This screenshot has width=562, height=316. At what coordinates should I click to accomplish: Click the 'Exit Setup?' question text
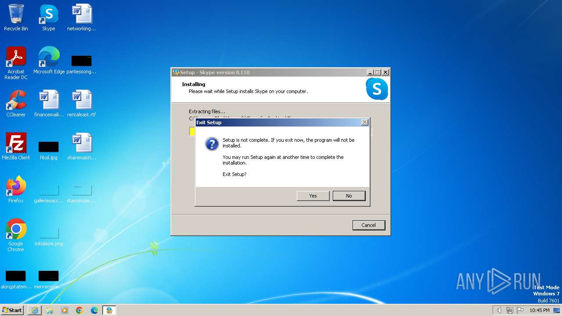pos(234,174)
